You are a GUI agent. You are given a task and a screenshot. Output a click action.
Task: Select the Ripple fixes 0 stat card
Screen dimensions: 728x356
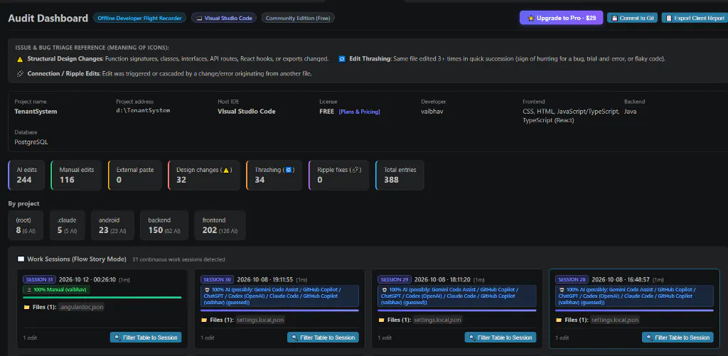[x=338, y=175]
